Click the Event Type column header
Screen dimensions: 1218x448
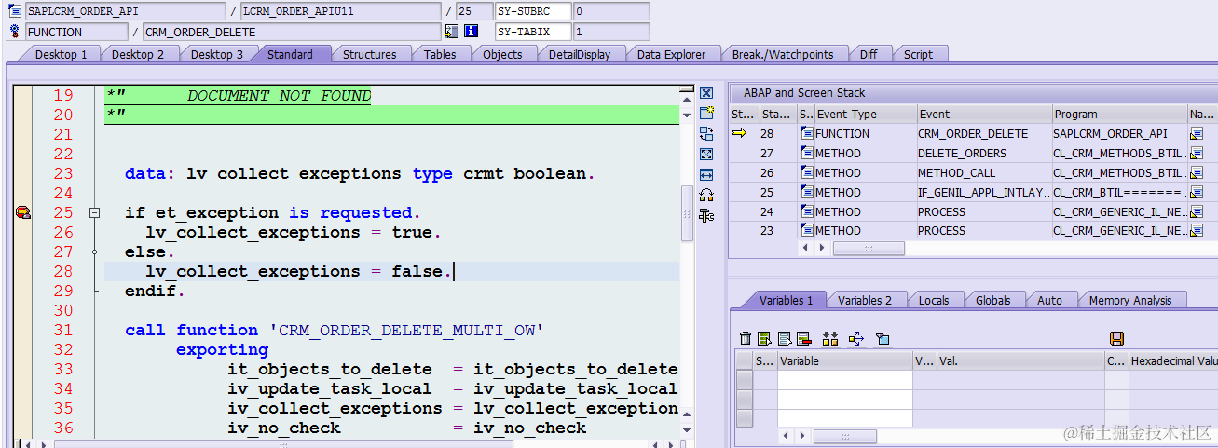(866, 114)
